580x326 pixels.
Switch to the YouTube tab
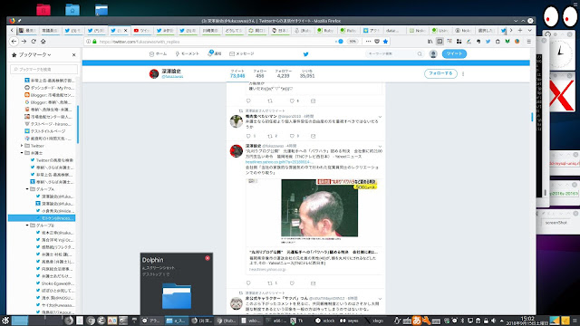[x=141, y=30]
